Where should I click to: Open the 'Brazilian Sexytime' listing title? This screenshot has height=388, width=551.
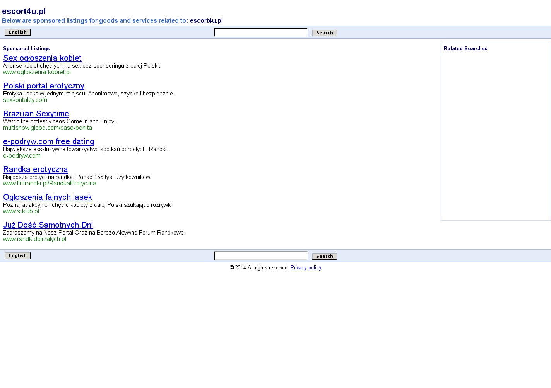click(36, 114)
